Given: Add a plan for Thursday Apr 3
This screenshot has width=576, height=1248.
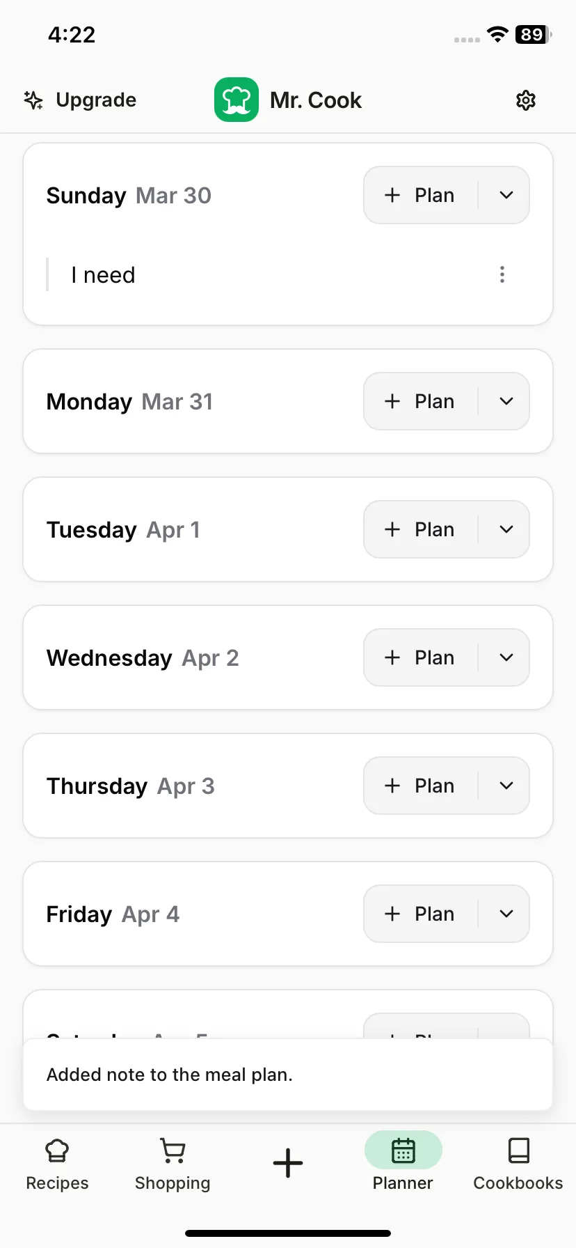Looking at the screenshot, I should pyautogui.click(x=420, y=786).
